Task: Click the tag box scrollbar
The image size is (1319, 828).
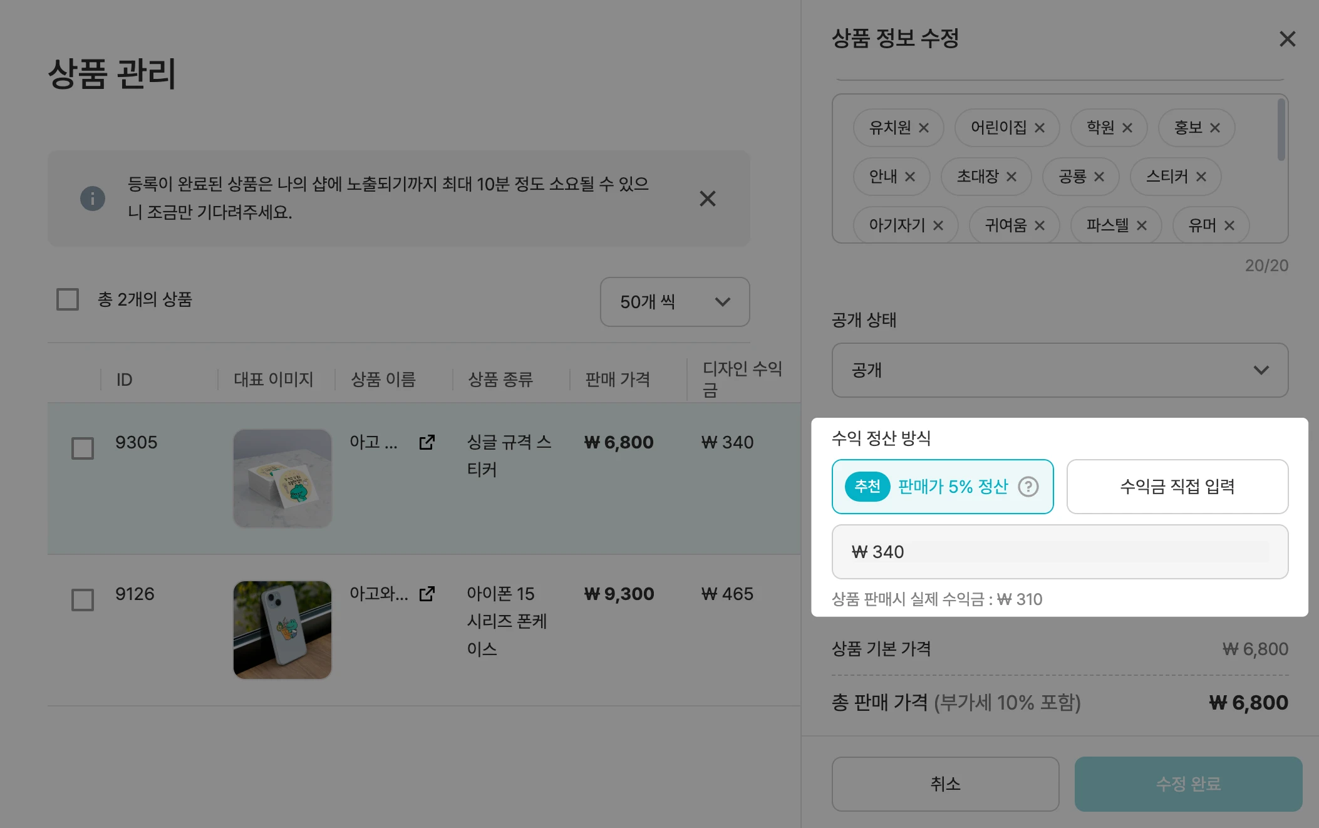Action: coord(1281,130)
